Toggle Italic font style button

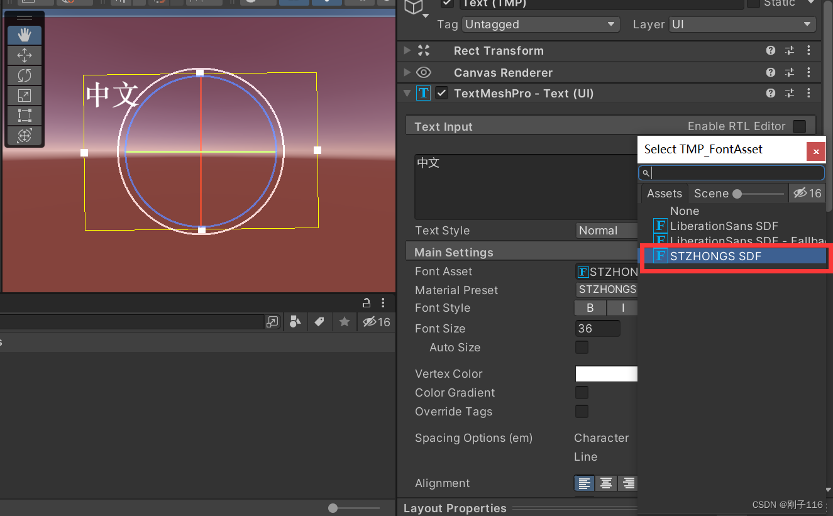[622, 308]
